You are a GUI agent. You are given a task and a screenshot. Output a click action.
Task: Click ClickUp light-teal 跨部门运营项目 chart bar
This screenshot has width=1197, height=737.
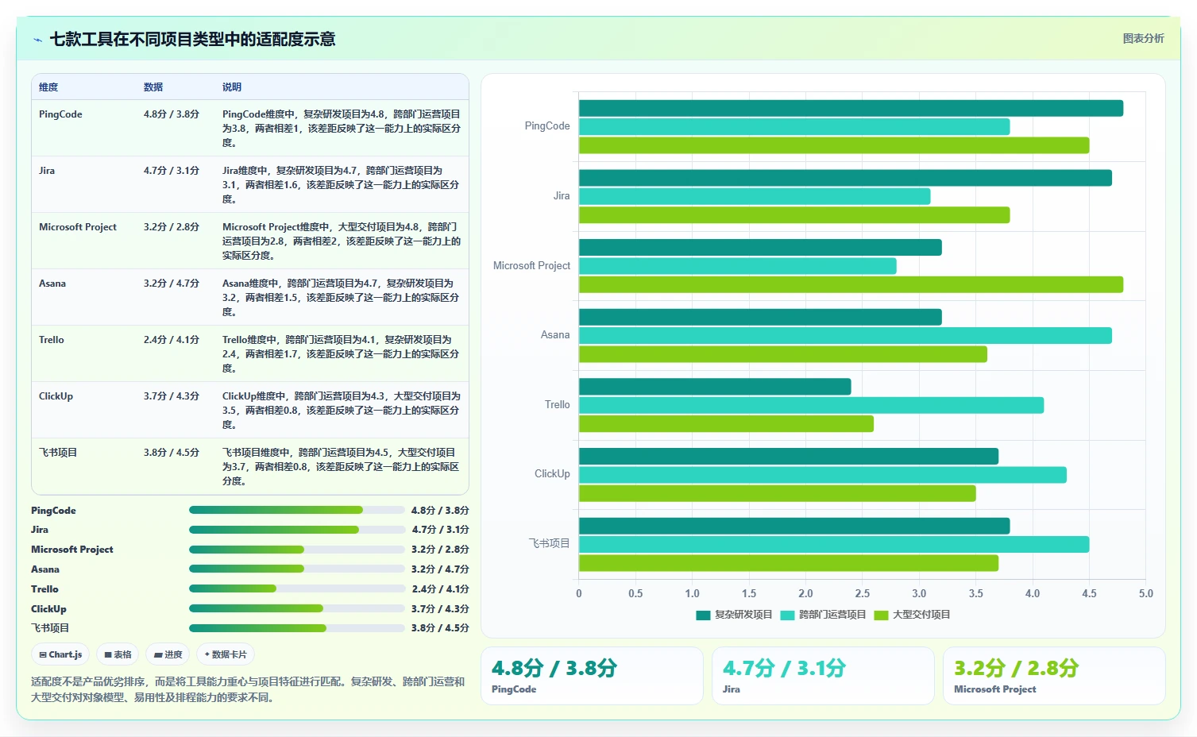click(823, 475)
